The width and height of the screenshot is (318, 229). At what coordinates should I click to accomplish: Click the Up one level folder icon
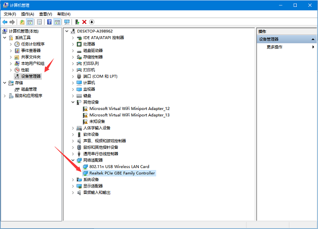[22, 22]
